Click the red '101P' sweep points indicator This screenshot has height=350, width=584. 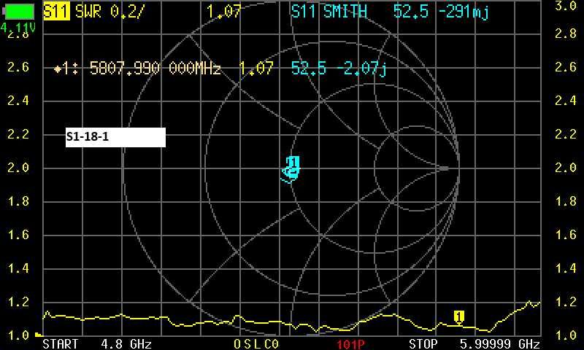[x=350, y=344]
